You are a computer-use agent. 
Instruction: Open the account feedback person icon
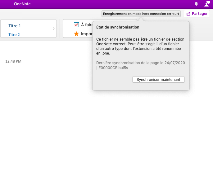tap(207, 4)
